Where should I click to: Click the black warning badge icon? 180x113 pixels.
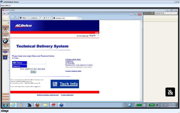coord(170,92)
